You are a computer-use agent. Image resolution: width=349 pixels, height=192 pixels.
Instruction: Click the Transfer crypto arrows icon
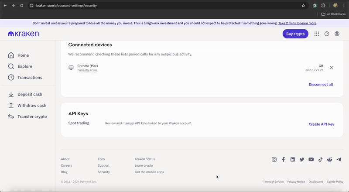(x=11, y=117)
